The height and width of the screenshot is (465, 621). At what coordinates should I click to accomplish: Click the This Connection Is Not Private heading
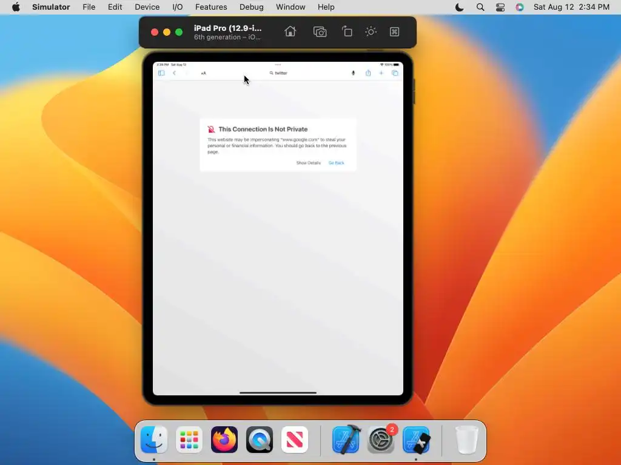click(x=263, y=130)
